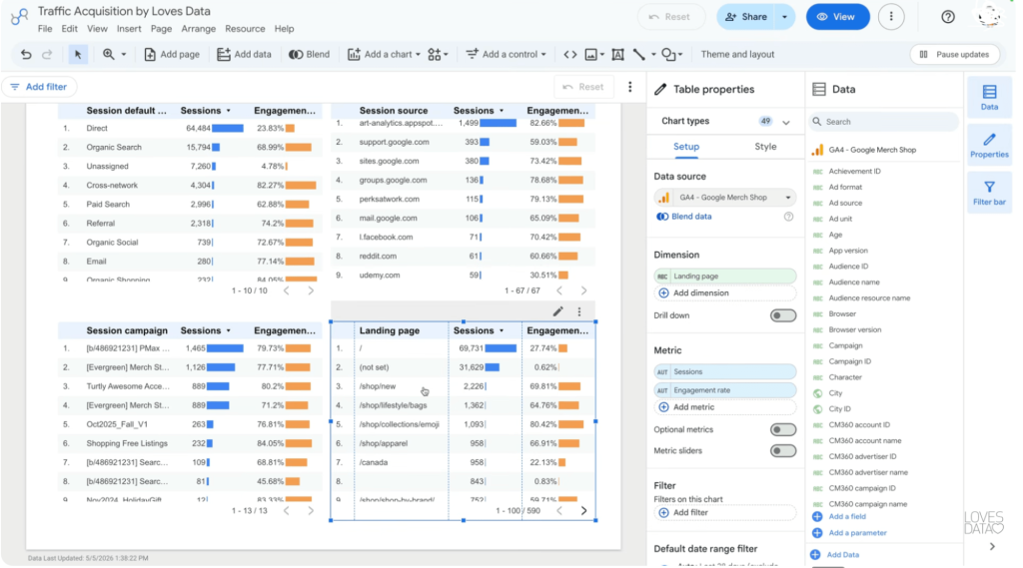Image resolution: width=1023 pixels, height=568 pixels.
Task: Open the GA4 - Google Merch Shop data source dropdown
Action: coord(724,197)
